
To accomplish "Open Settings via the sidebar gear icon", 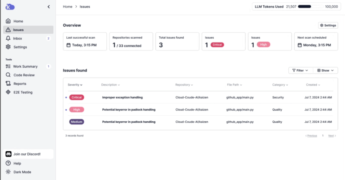I will (8, 47).
